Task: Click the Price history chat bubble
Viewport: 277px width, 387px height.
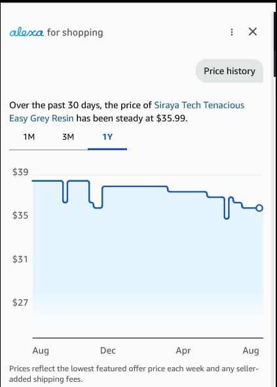Action: point(229,71)
